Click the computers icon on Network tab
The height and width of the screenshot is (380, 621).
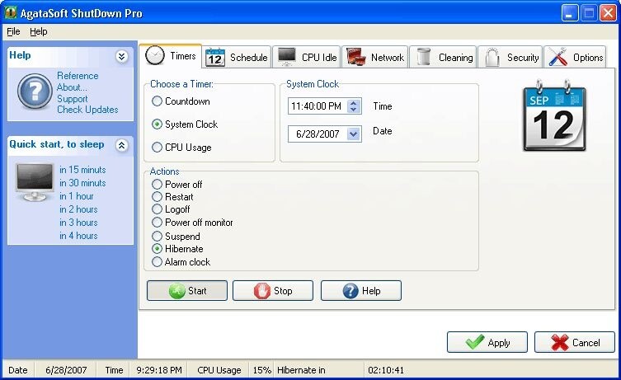(355, 57)
